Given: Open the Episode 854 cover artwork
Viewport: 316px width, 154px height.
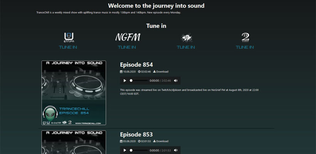Looking at the screenshot, I should coord(74,93).
